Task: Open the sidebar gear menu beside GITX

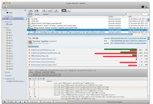Action: 25,10
